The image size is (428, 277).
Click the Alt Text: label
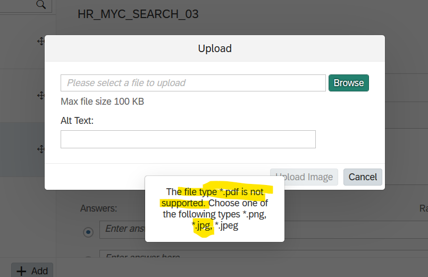(x=77, y=121)
